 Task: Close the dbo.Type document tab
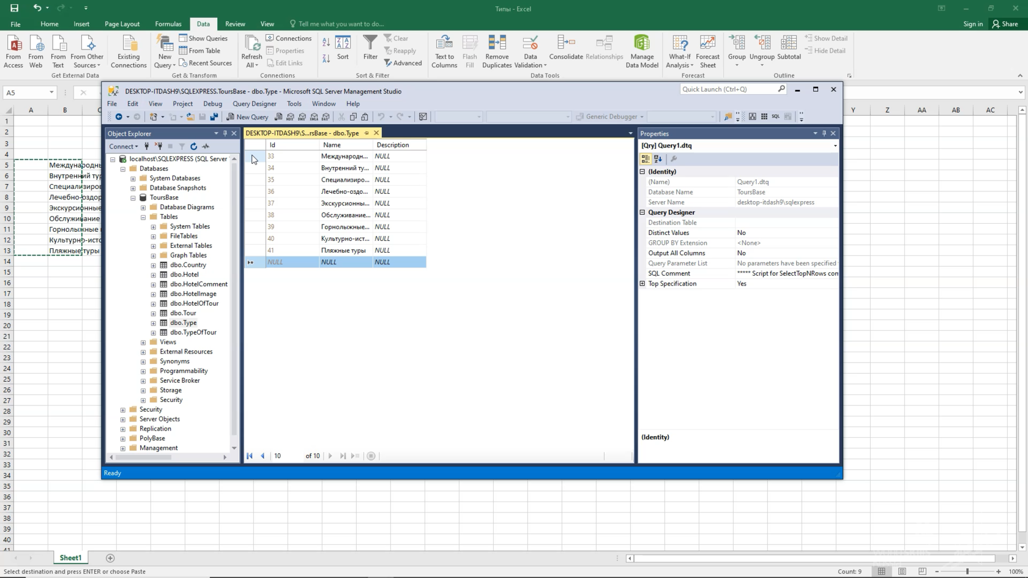coord(376,133)
